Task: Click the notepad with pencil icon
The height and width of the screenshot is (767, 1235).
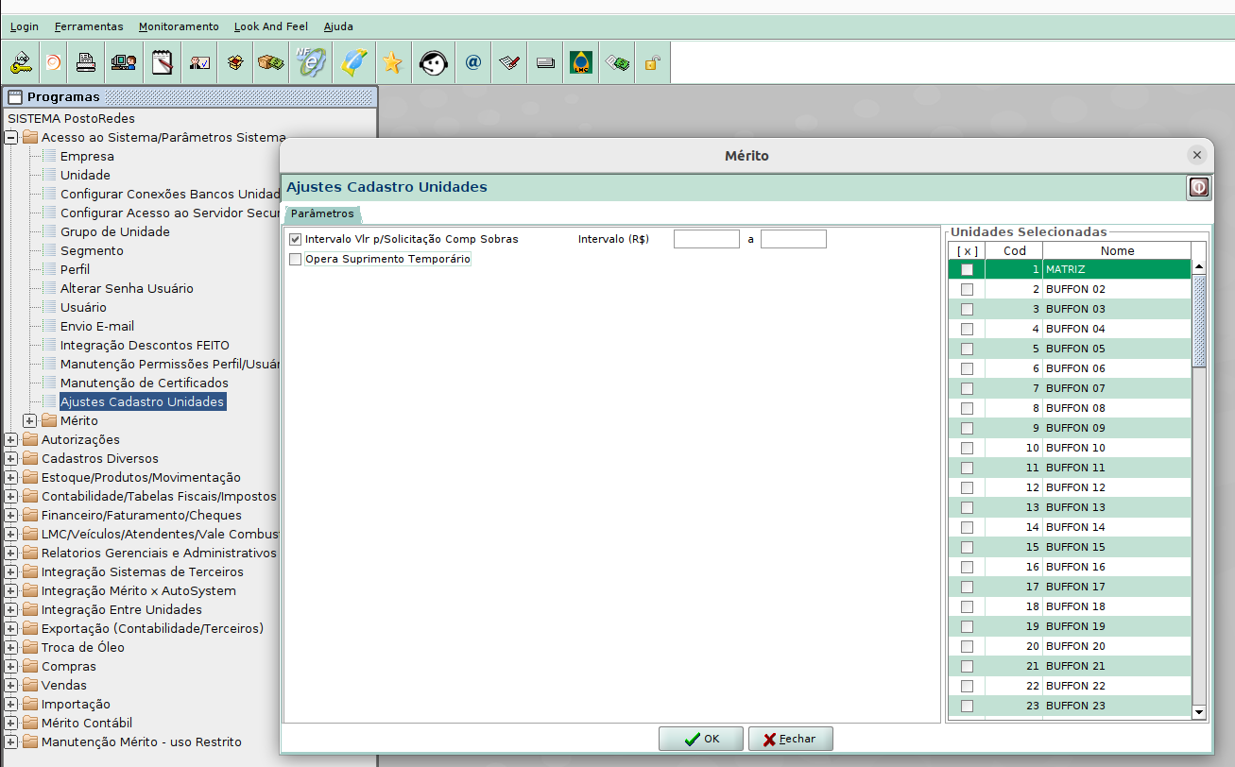Action: (163, 63)
